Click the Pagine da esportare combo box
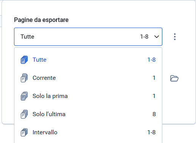The image size is (196, 143). [x=88, y=37]
